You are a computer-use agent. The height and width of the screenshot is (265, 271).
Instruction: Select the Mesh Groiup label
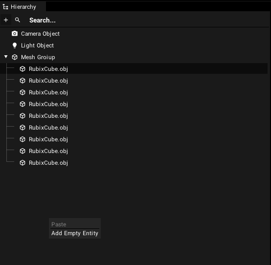(x=38, y=57)
